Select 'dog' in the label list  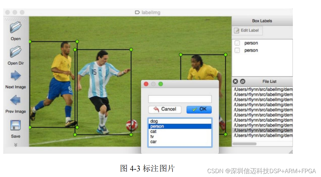(180, 121)
